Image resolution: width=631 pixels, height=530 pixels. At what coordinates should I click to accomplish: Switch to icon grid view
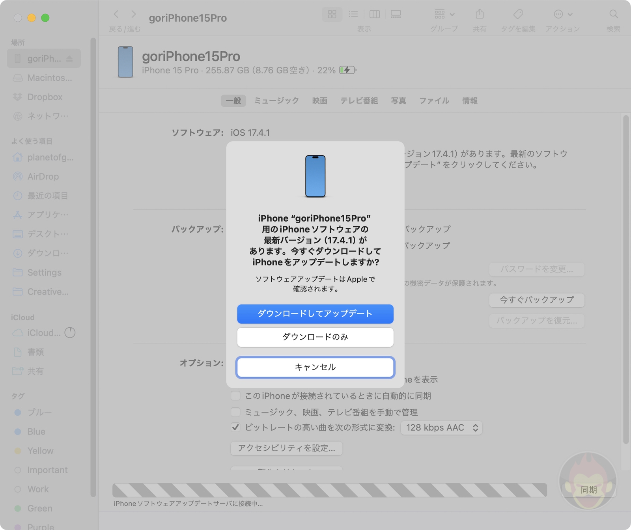pyautogui.click(x=332, y=14)
